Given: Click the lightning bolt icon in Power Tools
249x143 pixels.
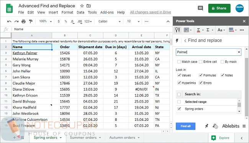Looking at the screenshot, I should 177,41.
